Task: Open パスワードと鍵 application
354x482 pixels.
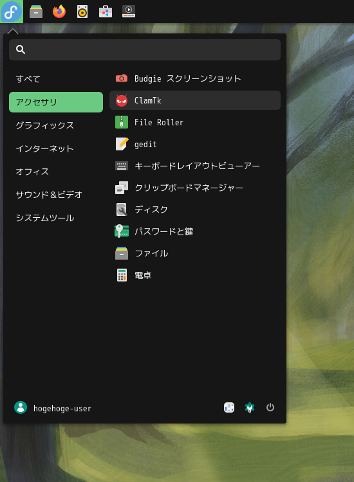Action: pos(195,231)
